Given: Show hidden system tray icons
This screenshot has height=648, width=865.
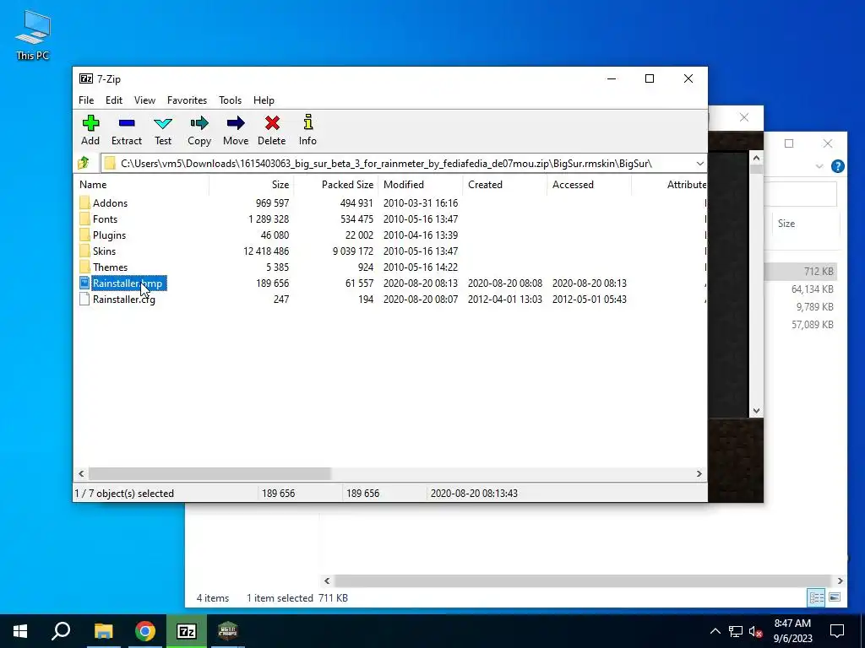Looking at the screenshot, I should (715, 631).
